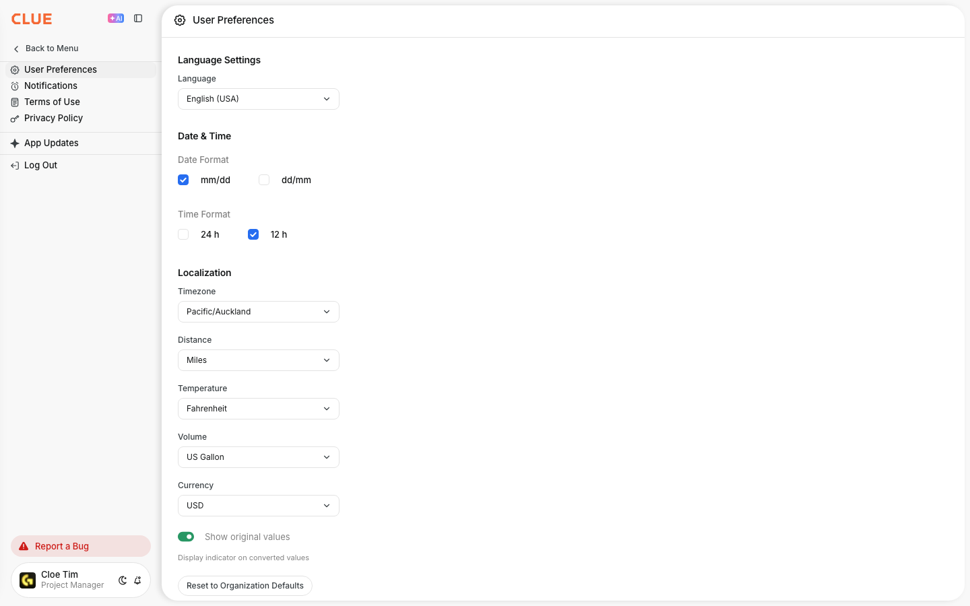
Task: Change the Temperature dropdown selection
Action: click(259, 409)
